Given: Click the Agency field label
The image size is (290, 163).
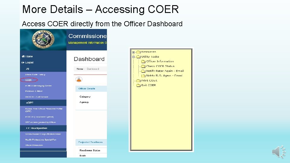Looking at the screenshot, I should click(84, 102).
